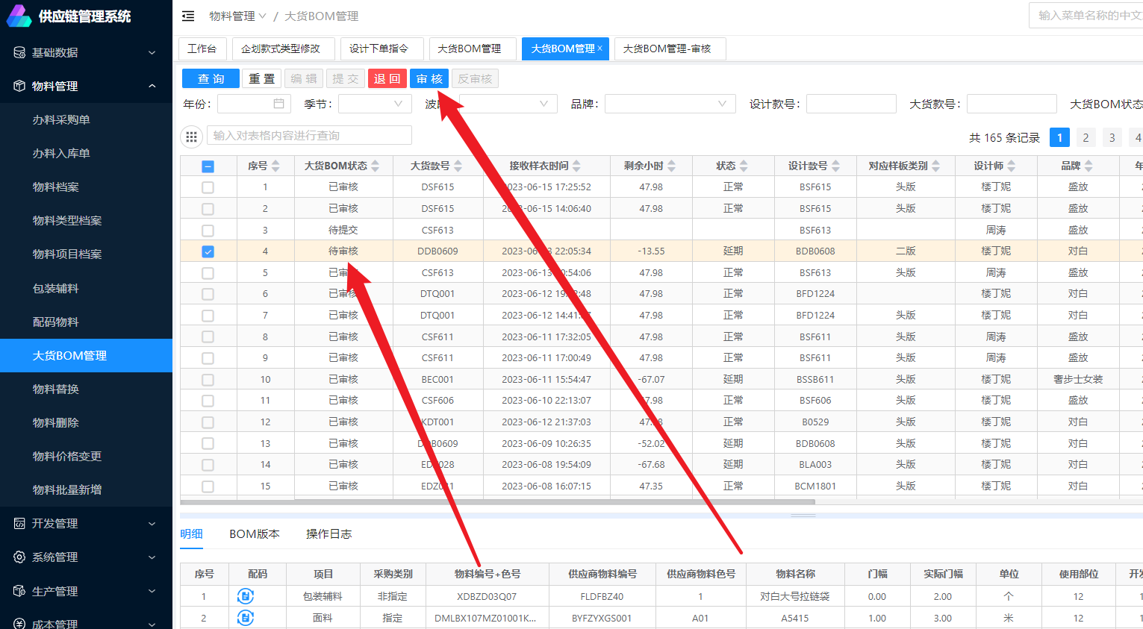Viewport: 1143px width, 629px height.
Task: Click the matching icon in detail row 2
Action: pos(246,618)
